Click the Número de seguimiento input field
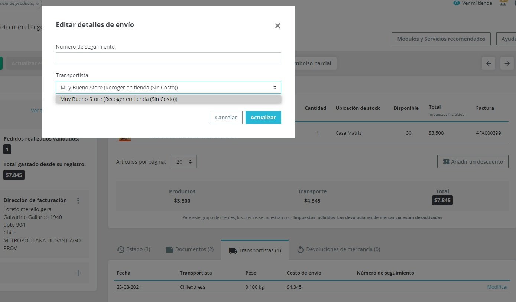Viewport: 516px width, 302px height. point(168,59)
